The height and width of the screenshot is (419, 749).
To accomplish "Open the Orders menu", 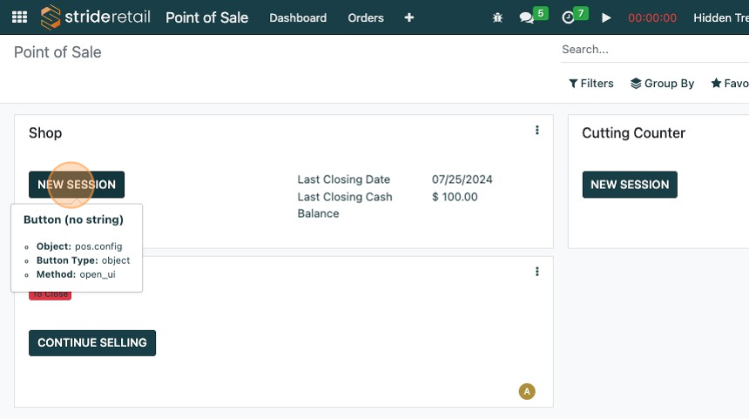I will pyautogui.click(x=366, y=17).
